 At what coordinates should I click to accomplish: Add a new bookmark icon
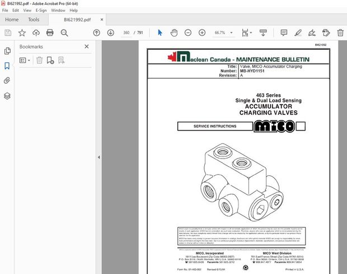pos(50,60)
